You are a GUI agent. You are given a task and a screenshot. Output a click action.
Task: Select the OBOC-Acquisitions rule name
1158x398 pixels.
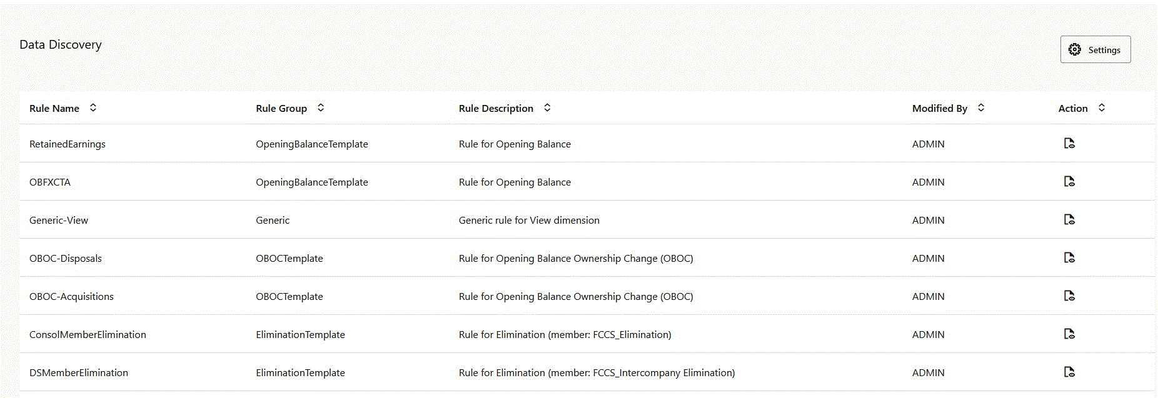[71, 296]
